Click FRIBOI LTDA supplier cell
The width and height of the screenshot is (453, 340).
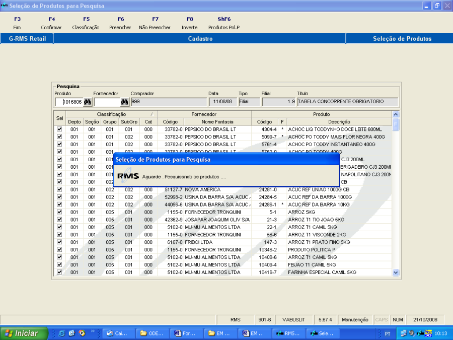point(217,242)
